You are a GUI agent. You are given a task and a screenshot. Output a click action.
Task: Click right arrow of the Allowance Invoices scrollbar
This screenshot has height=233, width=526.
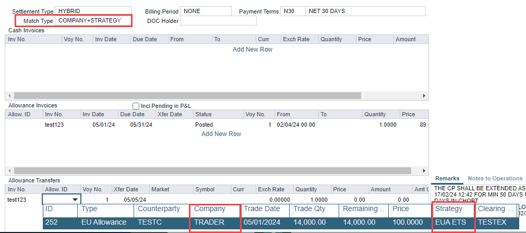click(x=425, y=170)
